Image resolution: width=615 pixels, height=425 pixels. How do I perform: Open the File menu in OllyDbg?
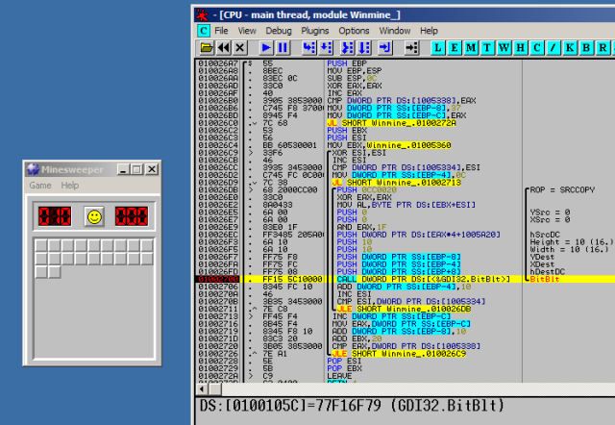click(x=221, y=31)
